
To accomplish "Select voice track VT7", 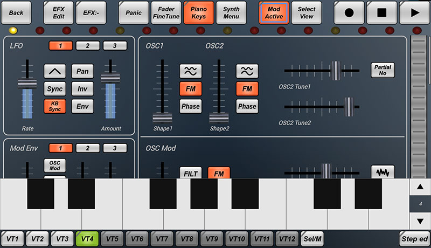I will (x=162, y=239).
